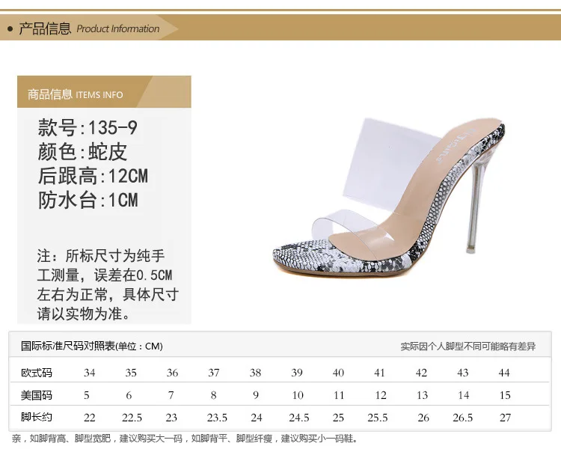Click EU size 37 cell
Image resolution: width=561 pixels, height=452 pixels.
214,373
